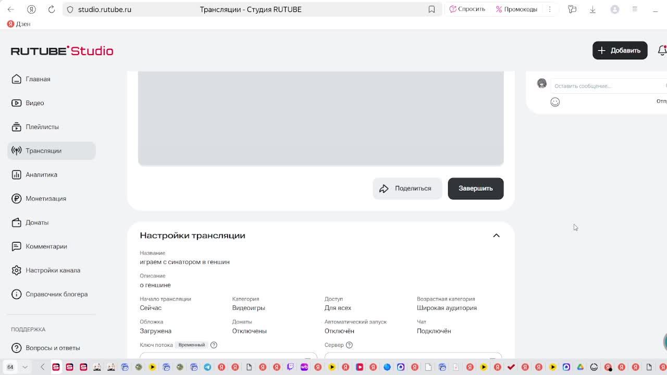Click the Широкая аудитория value
667x375 pixels.
point(447,308)
